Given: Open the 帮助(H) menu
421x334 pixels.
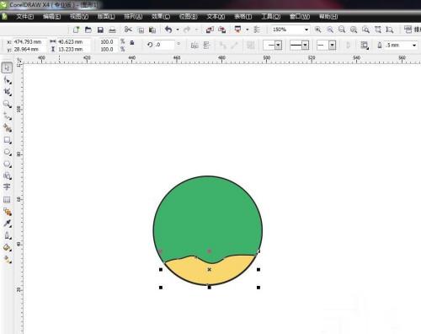Looking at the screenshot, I should pos(328,17).
